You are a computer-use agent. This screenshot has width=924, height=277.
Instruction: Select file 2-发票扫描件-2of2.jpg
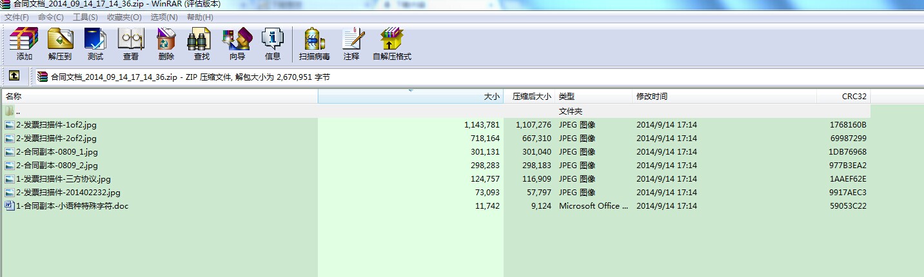point(56,138)
